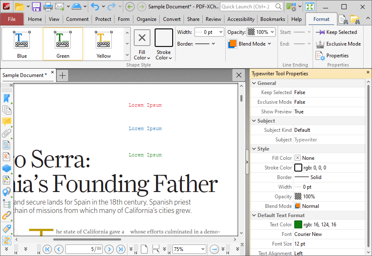
Task: Click the Blend Mode Normal swatch in properties
Action: point(298,206)
